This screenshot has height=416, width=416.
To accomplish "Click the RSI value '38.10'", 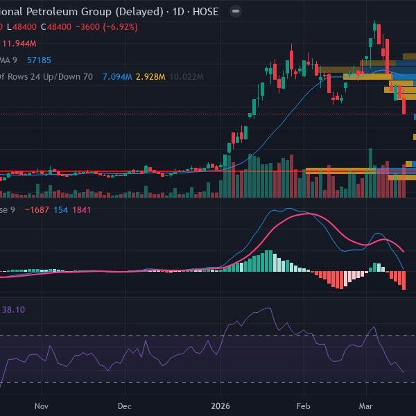I will [x=14, y=310].
